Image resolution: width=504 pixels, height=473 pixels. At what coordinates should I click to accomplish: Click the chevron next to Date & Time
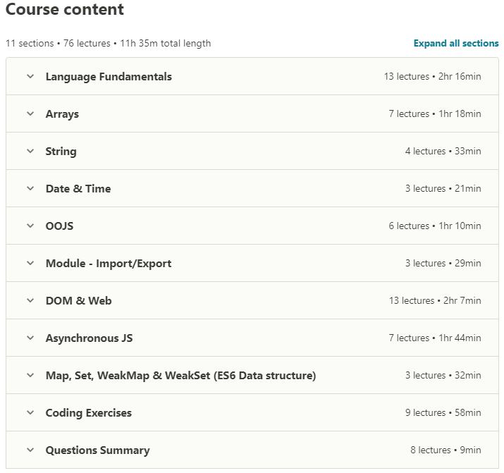click(30, 188)
